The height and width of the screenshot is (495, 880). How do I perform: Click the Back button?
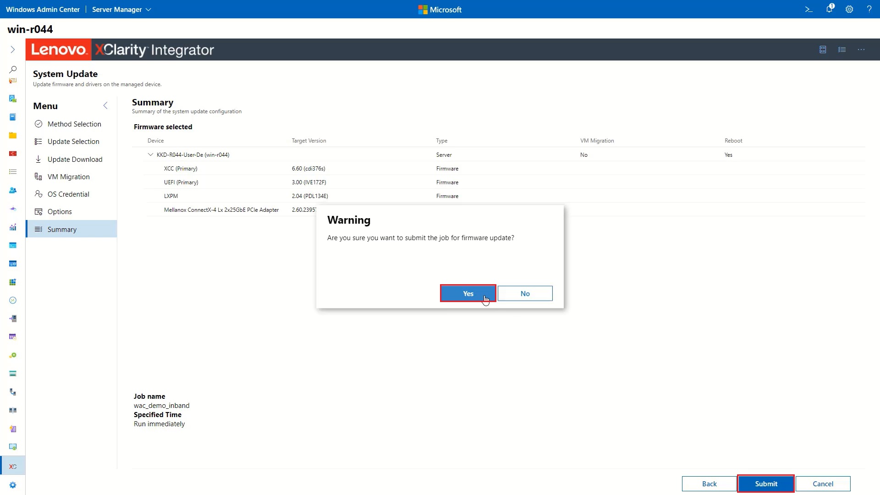pos(709,484)
